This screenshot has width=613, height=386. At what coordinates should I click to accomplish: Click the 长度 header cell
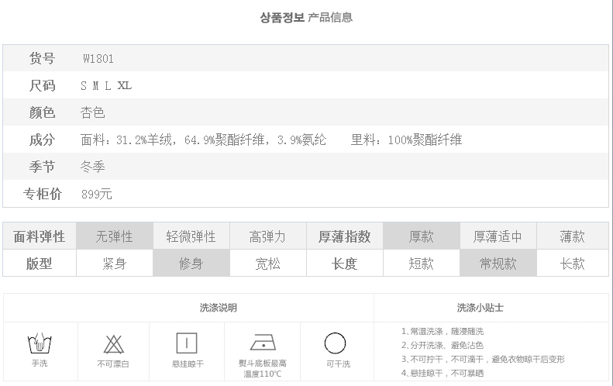344,264
